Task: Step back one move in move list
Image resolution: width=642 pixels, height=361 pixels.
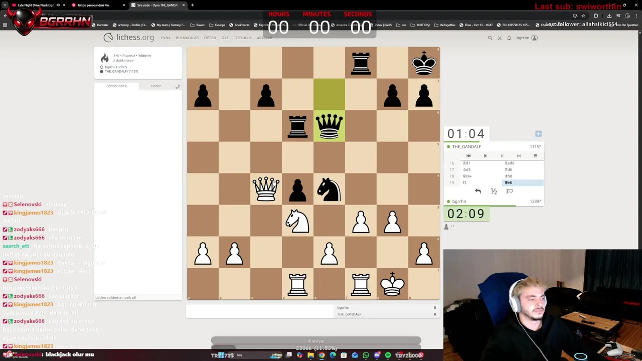Action: pos(485,156)
